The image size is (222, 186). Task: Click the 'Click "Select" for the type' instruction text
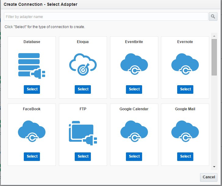pos(45,27)
